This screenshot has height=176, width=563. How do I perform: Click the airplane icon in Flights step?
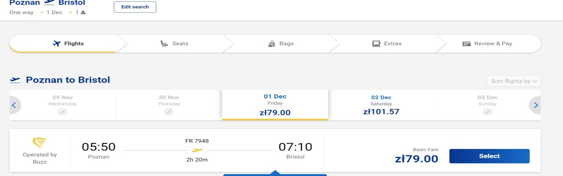tap(57, 44)
